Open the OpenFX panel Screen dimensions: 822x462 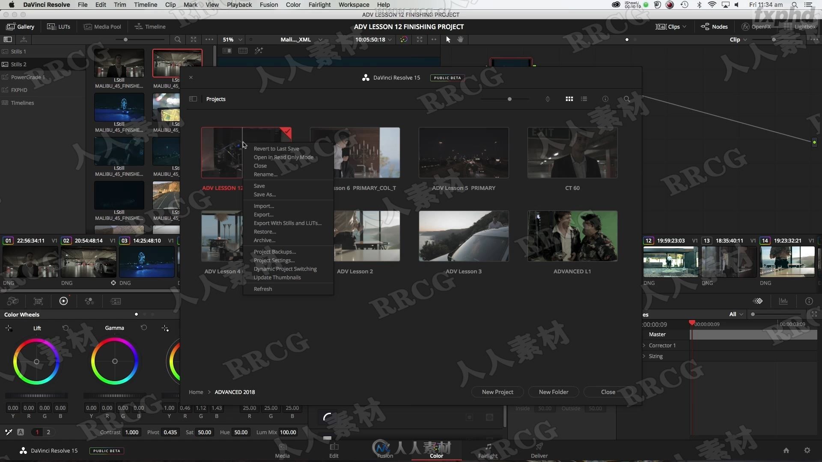(x=756, y=27)
